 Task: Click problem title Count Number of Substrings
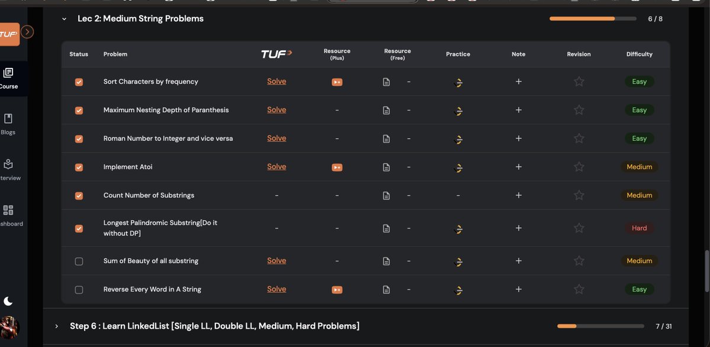click(149, 195)
